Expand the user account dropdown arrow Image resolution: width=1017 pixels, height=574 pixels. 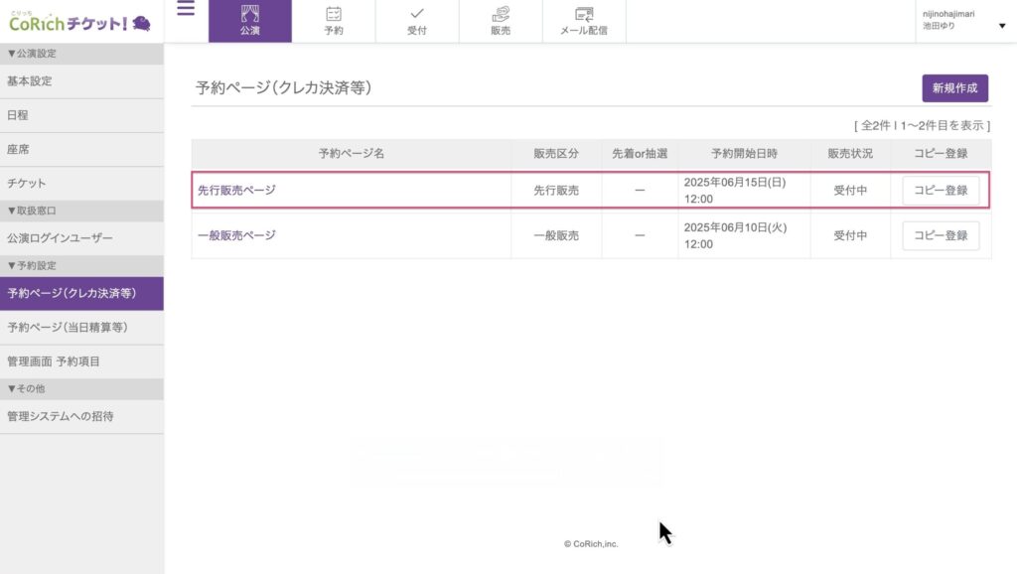point(1001,26)
